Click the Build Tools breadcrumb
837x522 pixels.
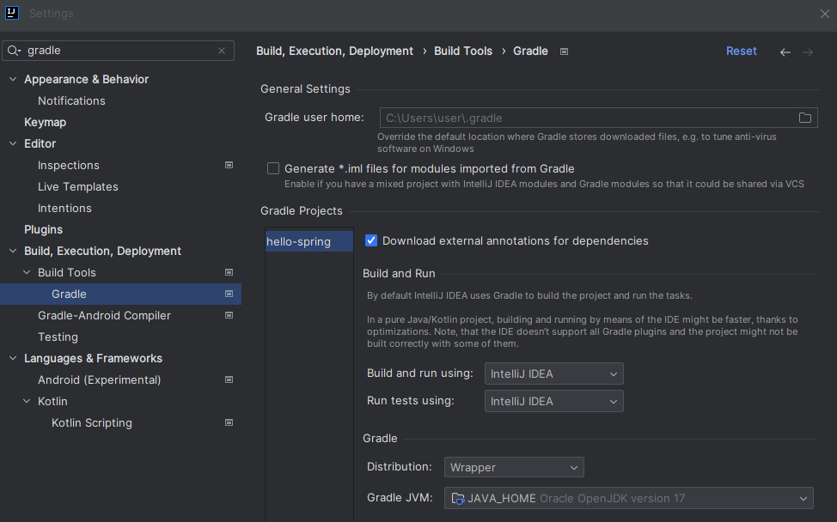463,51
